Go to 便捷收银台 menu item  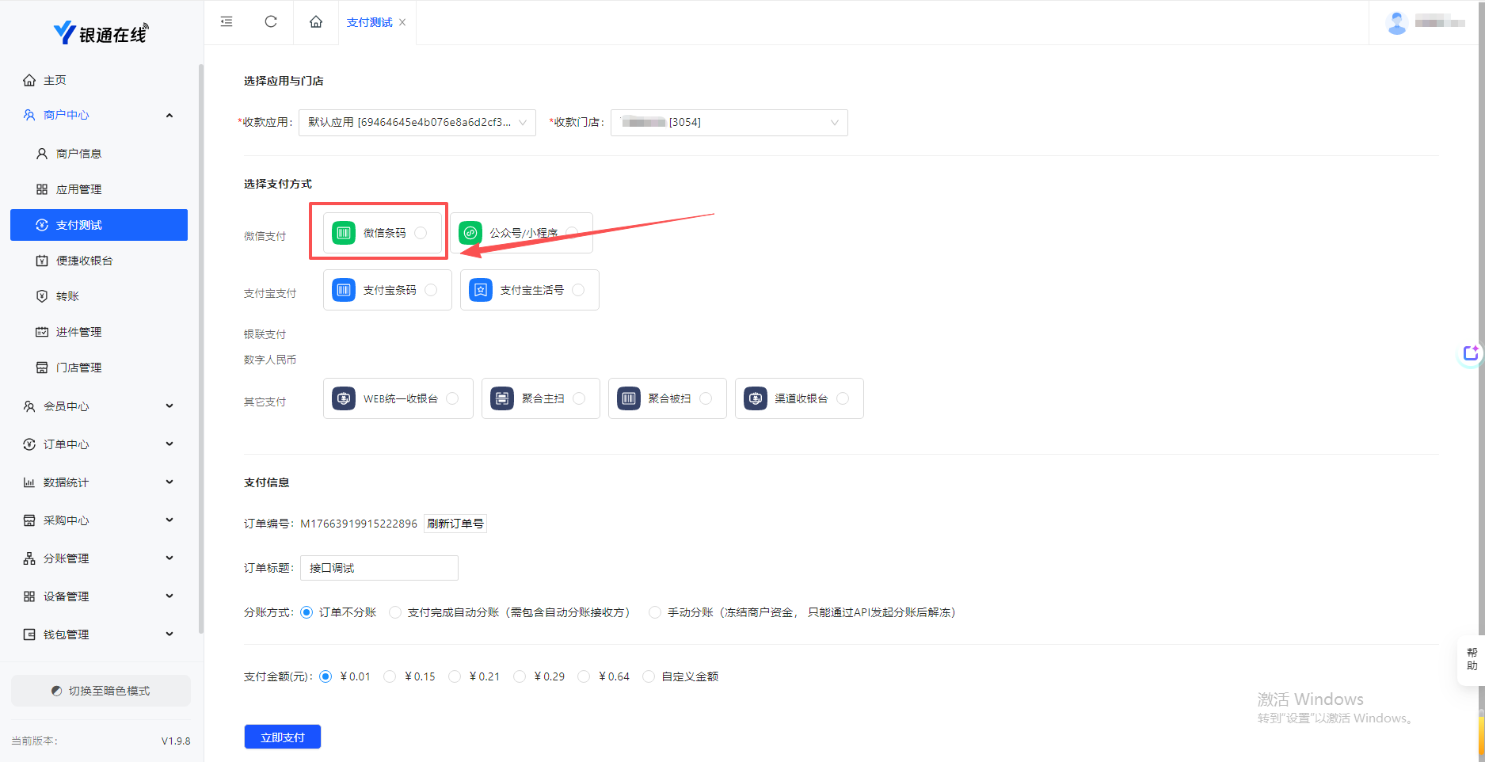pyautogui.click(x=84, y=261)
